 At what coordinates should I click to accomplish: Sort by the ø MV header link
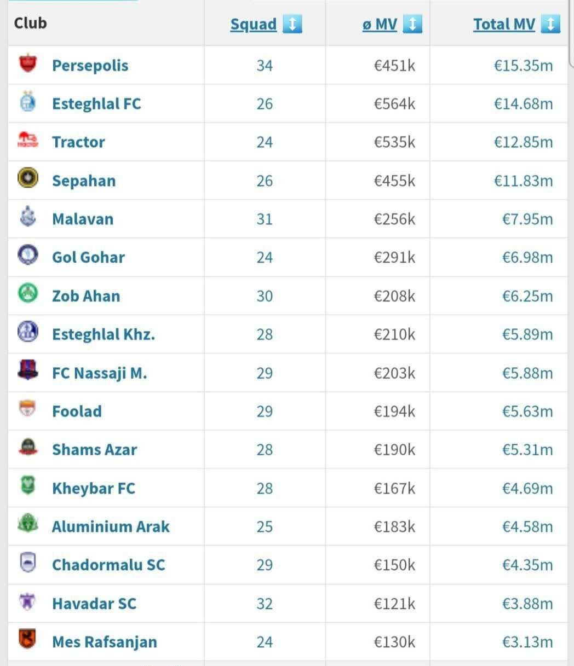click(x=380, y=25)
